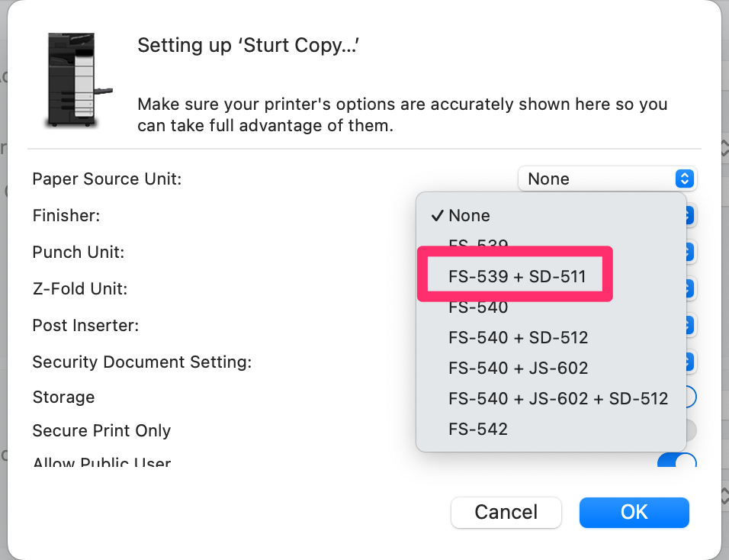This screenshot has height=560, width=729.
Task: Toggle the Storage switch
Action: 691,397
